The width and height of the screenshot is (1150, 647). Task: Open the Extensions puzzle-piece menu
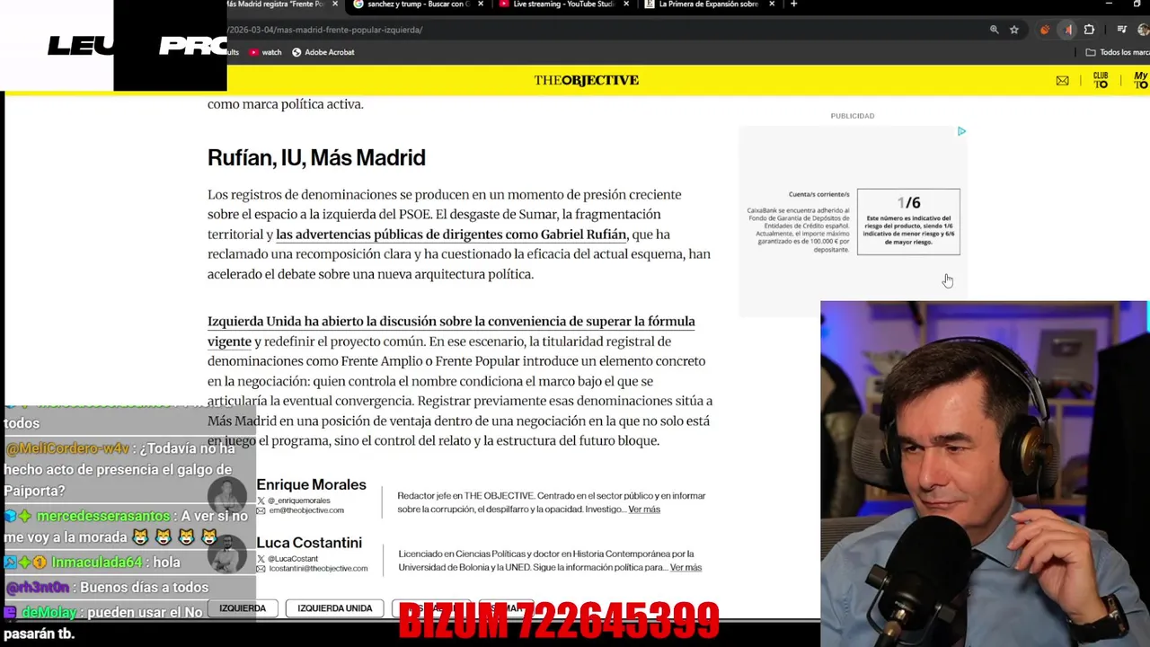(x=1090, y=30)
